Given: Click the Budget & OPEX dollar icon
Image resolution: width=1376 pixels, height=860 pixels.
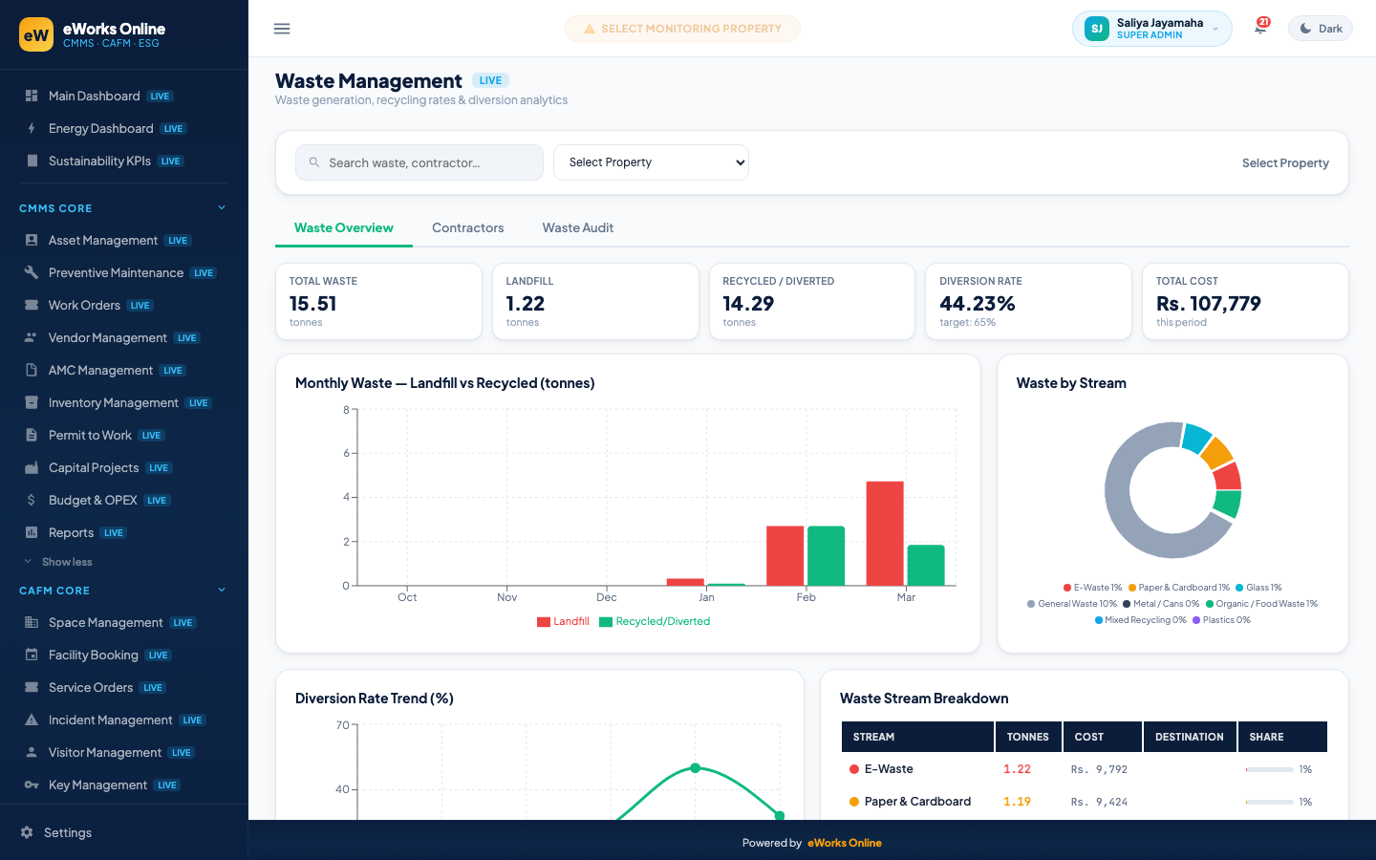Looking at the screenshot, I should pos(32,500).
